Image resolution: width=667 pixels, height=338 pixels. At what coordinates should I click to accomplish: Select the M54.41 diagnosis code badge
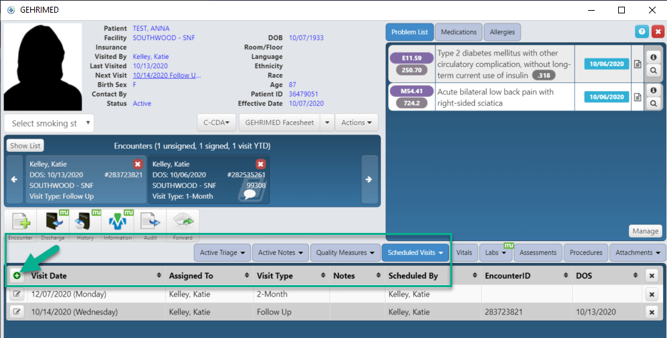(x=411, y=90)
